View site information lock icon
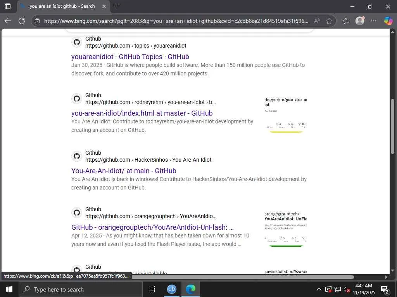The width and height of the screenshot is (397, 297). pos(37,21)
